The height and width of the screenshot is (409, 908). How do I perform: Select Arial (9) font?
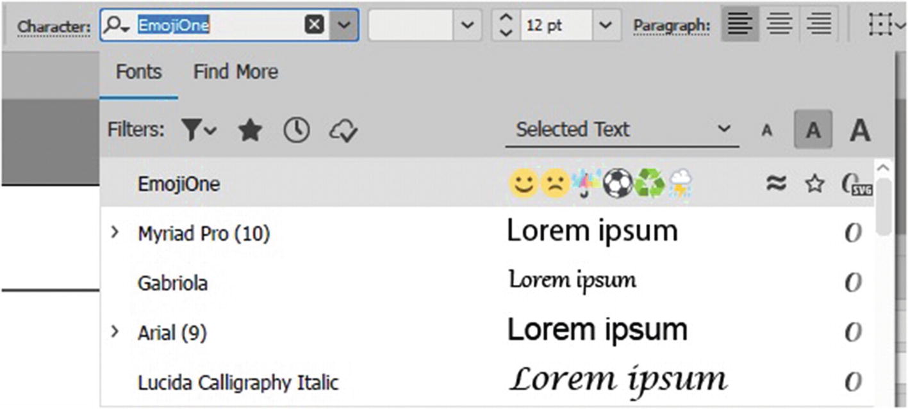(172, 333)
